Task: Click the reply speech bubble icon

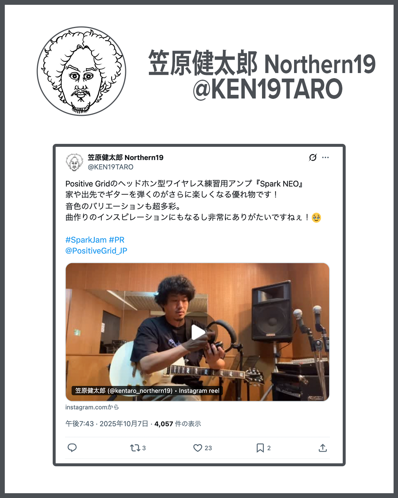Action: pyautogui.click(x=72, y=448)
